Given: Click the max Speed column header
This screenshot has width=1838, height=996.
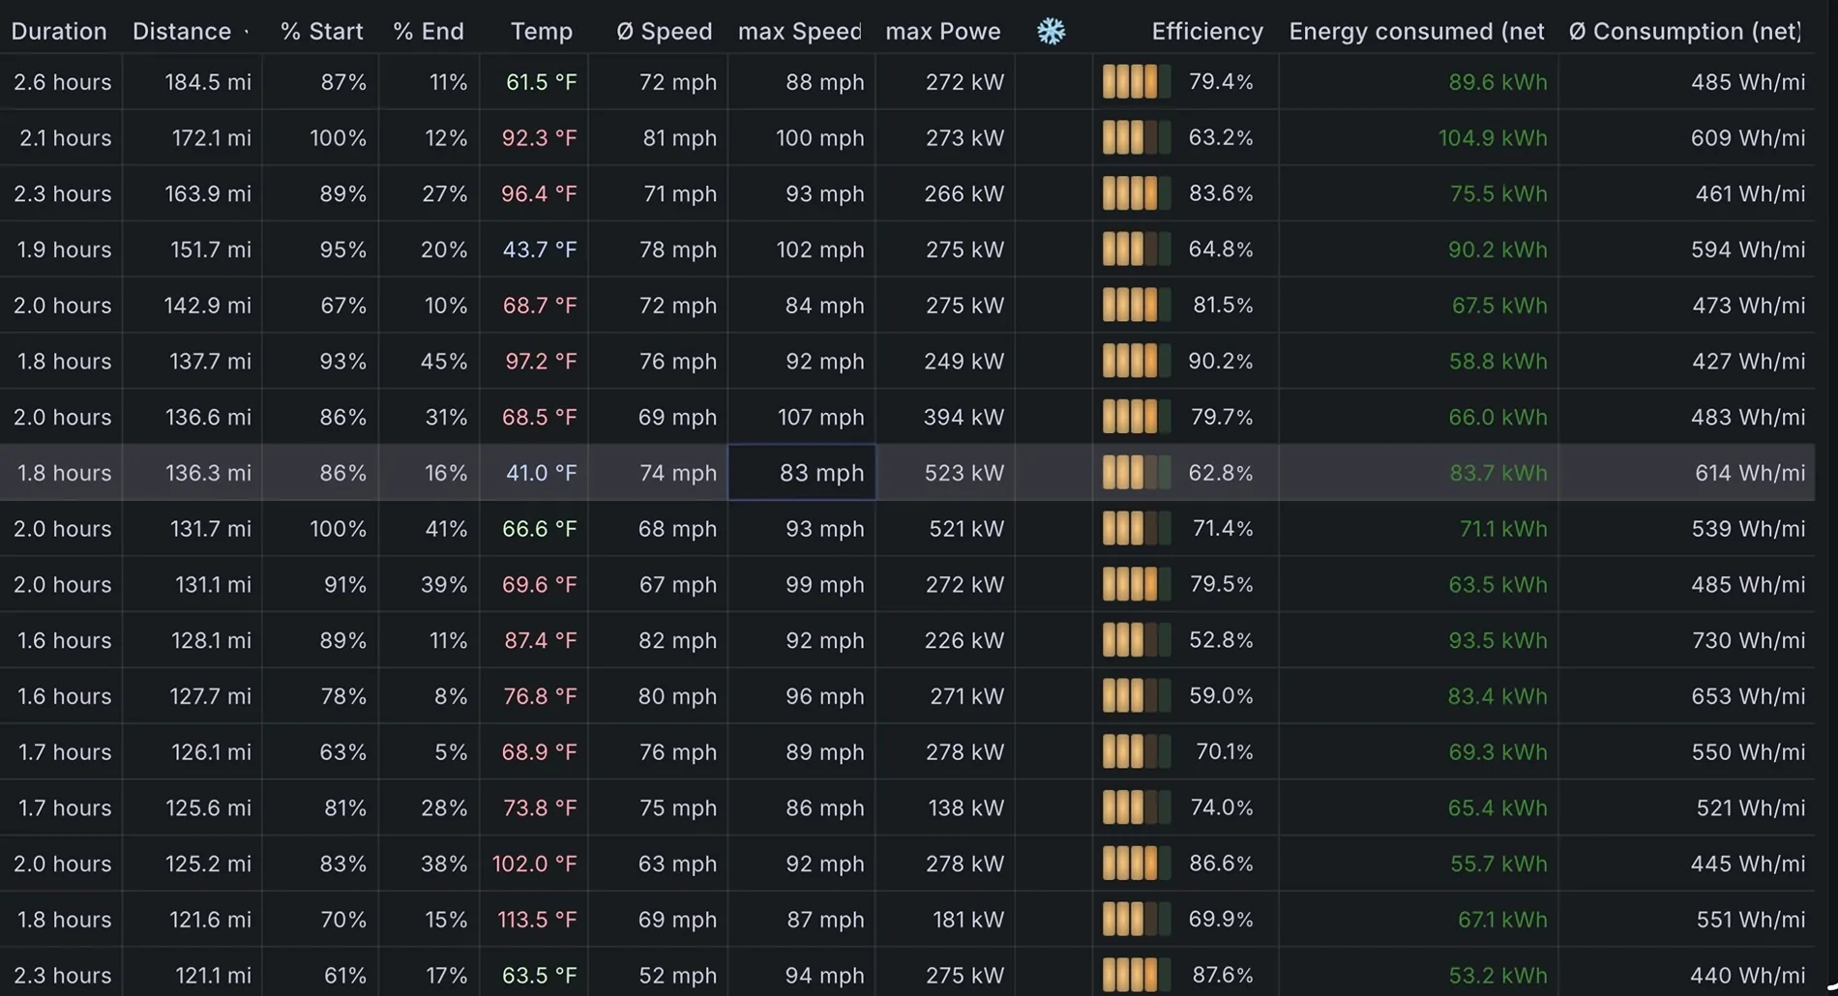Looking at the screenshot, I should tap(799, 31).
